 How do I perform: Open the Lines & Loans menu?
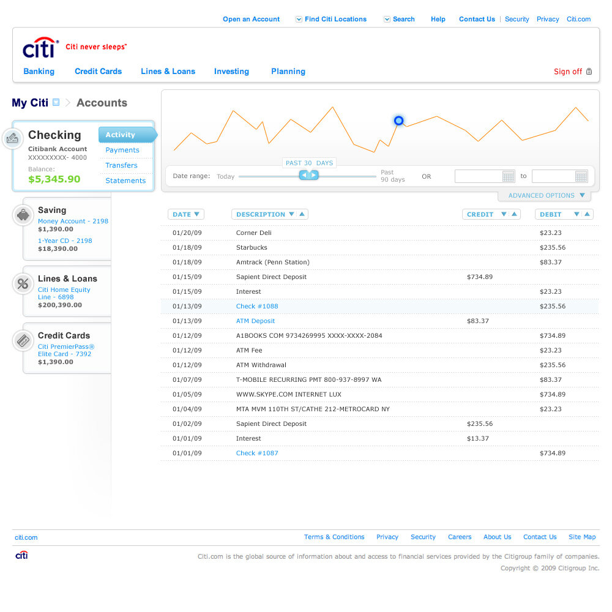[x=168, y=72]
